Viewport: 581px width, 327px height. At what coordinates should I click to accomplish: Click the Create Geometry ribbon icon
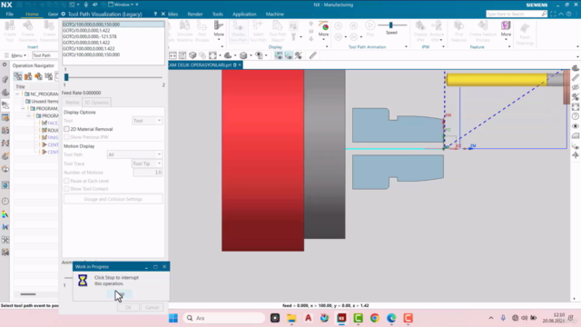coord(28,31)
